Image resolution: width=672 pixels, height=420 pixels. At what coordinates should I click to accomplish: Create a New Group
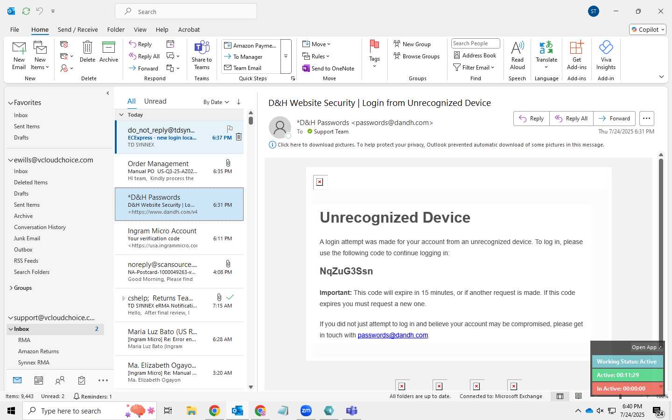[412, 44]
